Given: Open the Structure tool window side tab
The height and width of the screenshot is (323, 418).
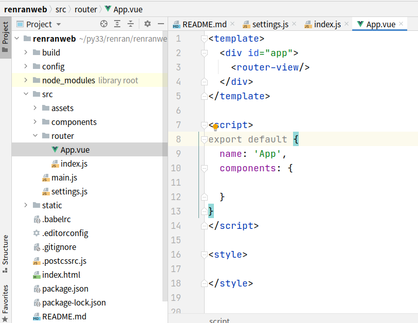Looking at the screenshot, I should [5, 254].
